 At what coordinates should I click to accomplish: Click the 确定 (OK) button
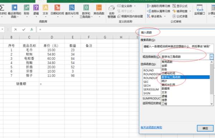tap(205, 128)
